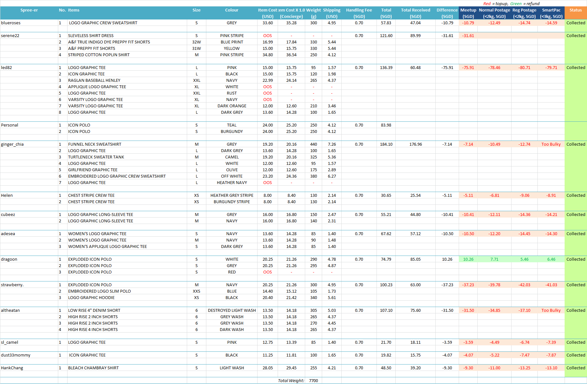Select BURGUNDY STRIPE colour cell

(232, 202)
